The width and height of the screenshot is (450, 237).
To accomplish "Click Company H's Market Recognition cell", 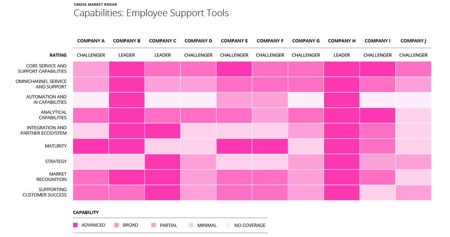I will [342, 177].
